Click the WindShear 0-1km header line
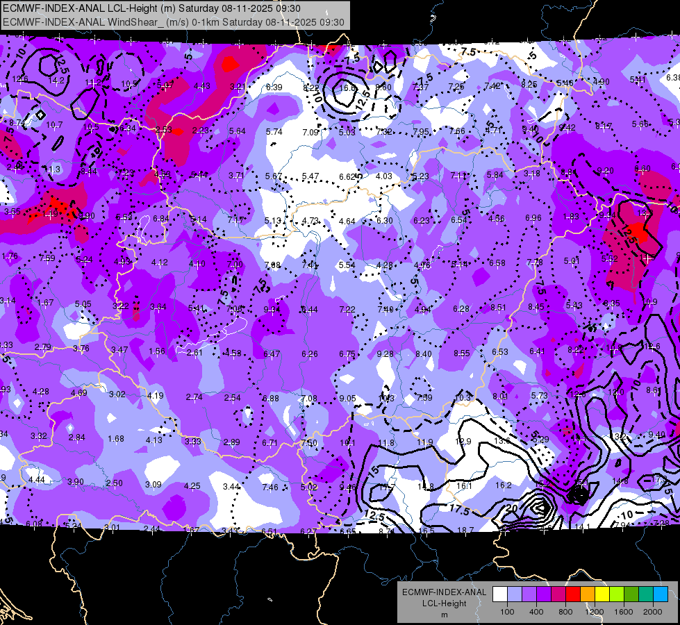This screenshot has height=625, width=680. [174, 22]
